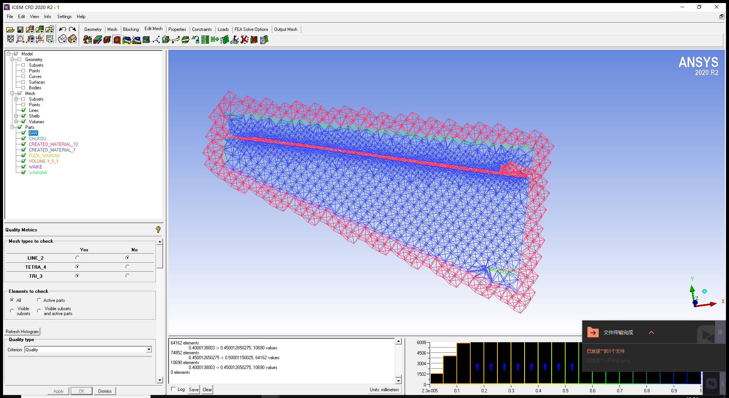The height and width of the screenshot is (398, 729).
Task: Open the Settings menu
Action: click(64, 17)
